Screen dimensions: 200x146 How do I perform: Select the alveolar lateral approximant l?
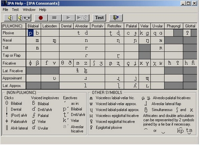pos(86,85)
